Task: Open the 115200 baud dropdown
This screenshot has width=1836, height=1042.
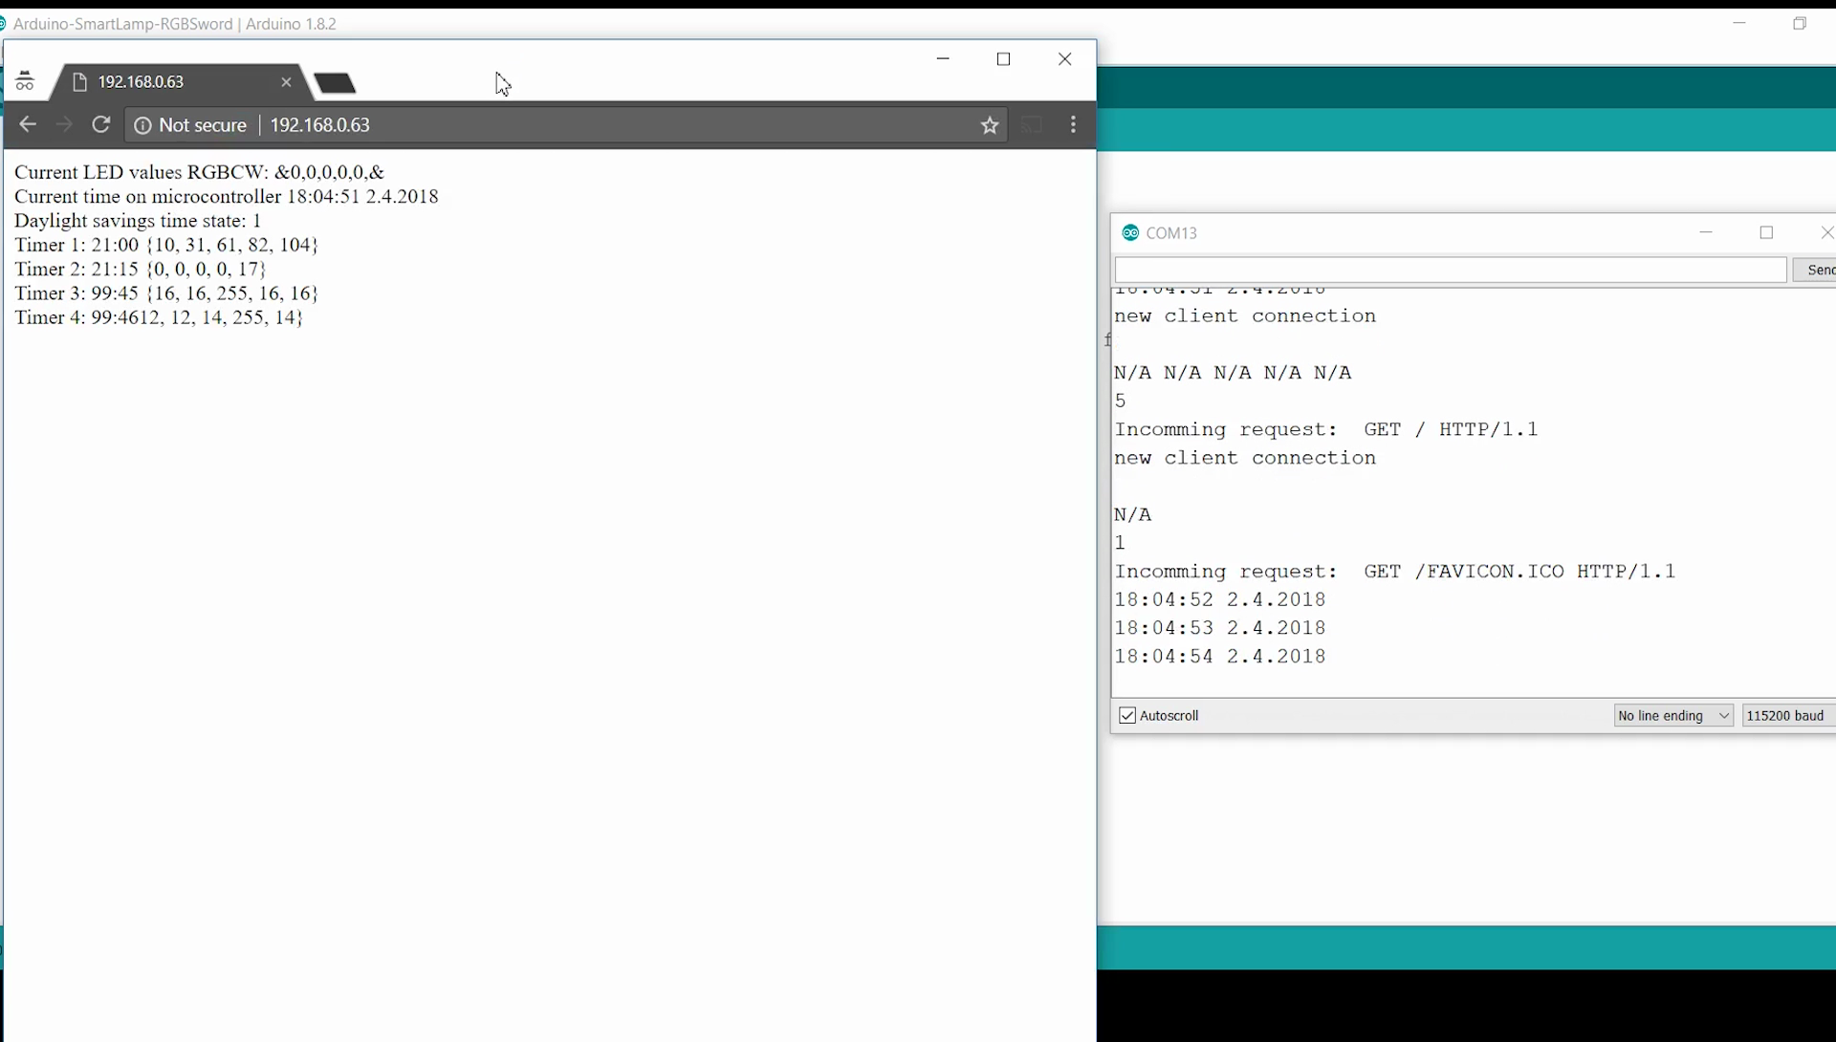Action: [x=1786, y=716]
